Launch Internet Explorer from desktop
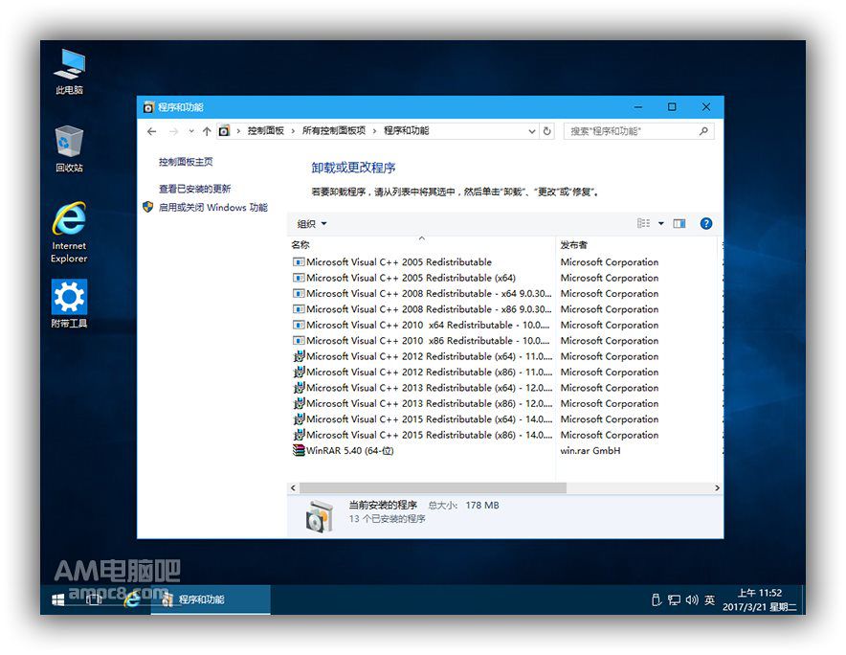The height and width of the screenshot is (655, 846). pos(69,232)
